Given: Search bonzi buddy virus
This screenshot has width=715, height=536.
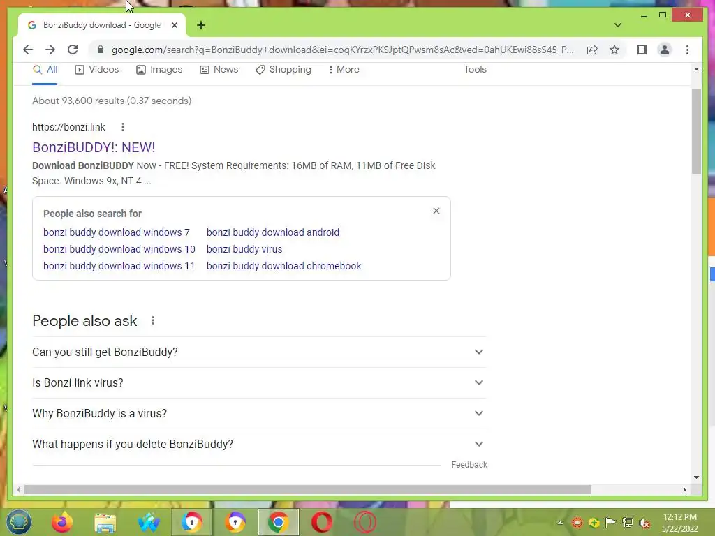Looking at the screenshot, I should pos(244,249).
